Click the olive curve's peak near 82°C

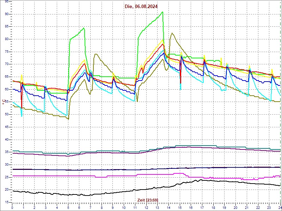pyautogui.click(x=172, y=33)
